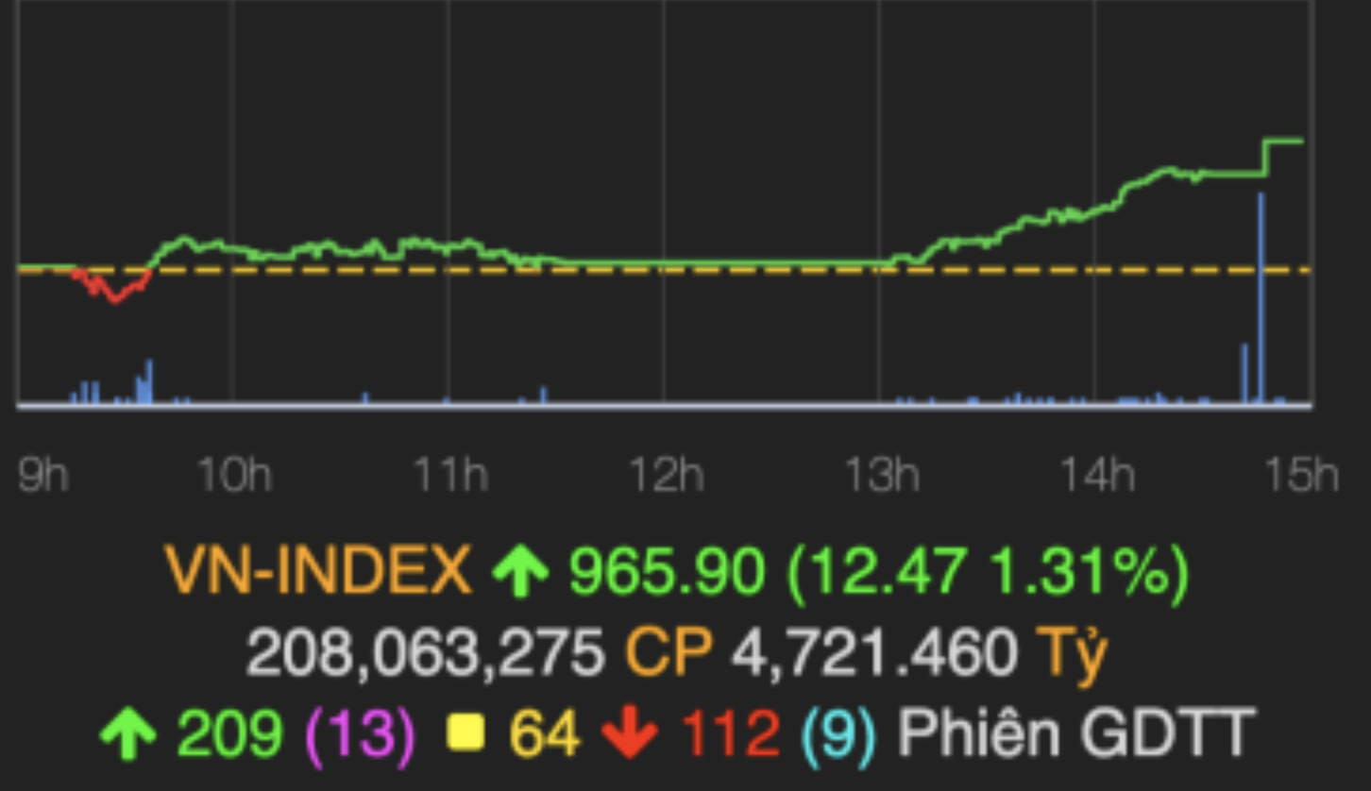
Task: Click the CP unit label
Action: pyautogui.click(x=669, y=653)
